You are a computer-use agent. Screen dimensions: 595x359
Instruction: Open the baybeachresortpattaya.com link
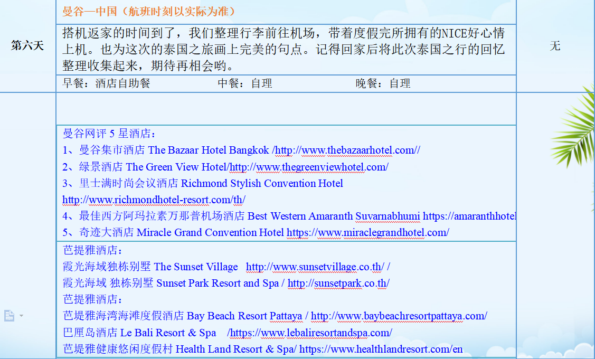399,316
